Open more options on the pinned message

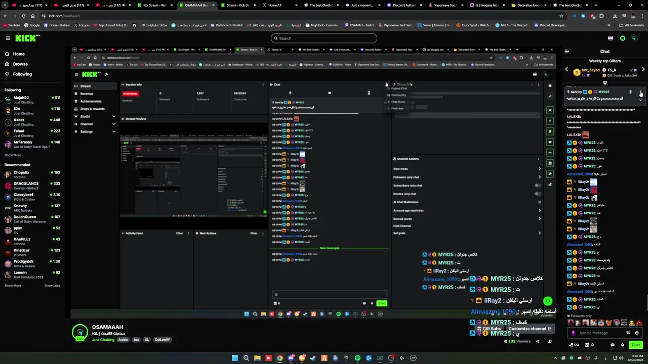pyautogui.click(x=640, y=92)
